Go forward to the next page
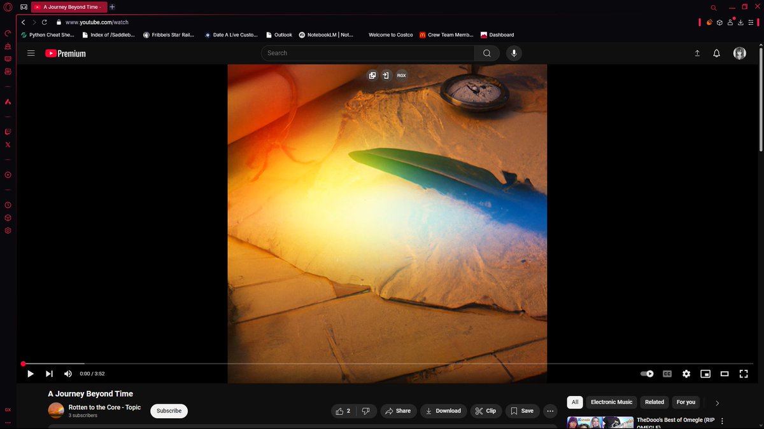This screenshot has width=764, height=429. 34,22
